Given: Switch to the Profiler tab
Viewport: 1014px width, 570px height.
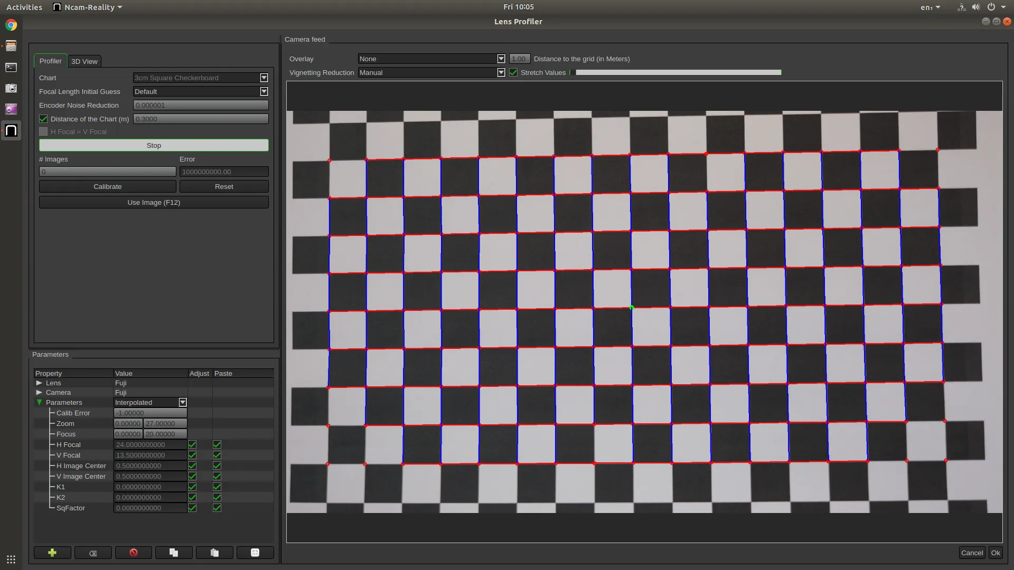Looking at the screenshot, I should click(51, 61).
